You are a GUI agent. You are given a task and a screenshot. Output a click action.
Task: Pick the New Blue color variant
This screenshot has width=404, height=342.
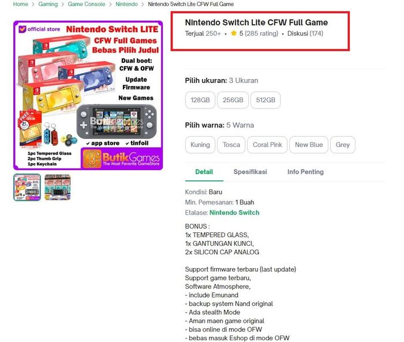[x=309, y=145]
